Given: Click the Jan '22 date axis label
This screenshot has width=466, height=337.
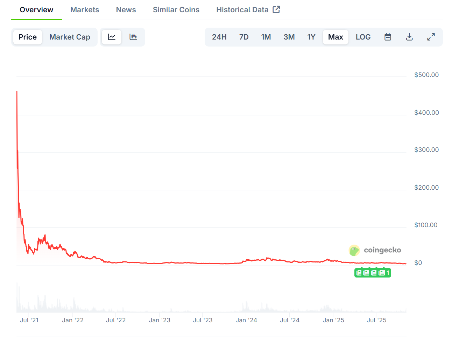Looking at the screenshot, I should 73,320.
